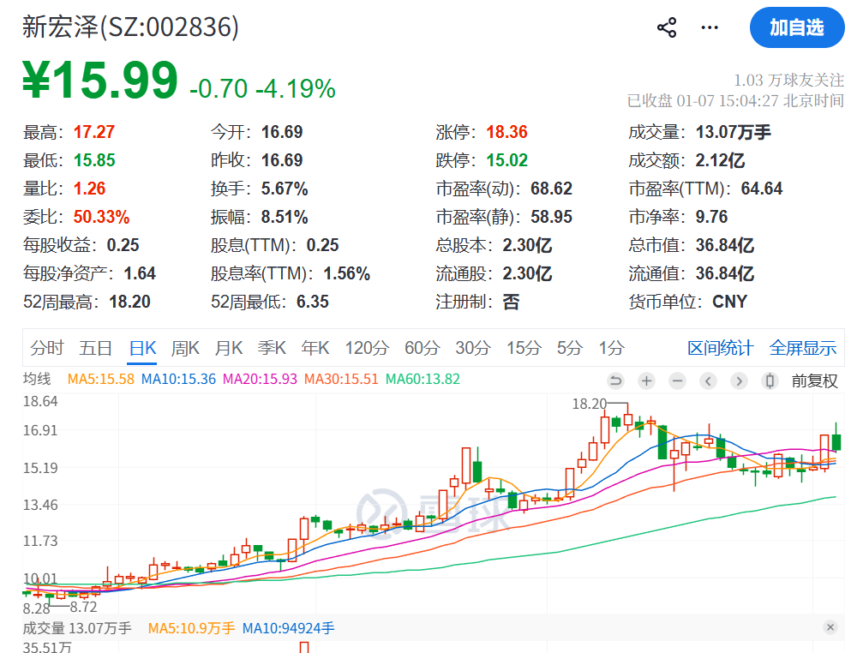Click the 18.20 high marker on chart
The image size is (863, 653).
point(590,404)
